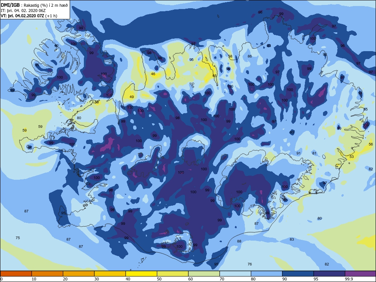Click the humidity value "53" on the map

pyautogui.click(x=352, y=156)
